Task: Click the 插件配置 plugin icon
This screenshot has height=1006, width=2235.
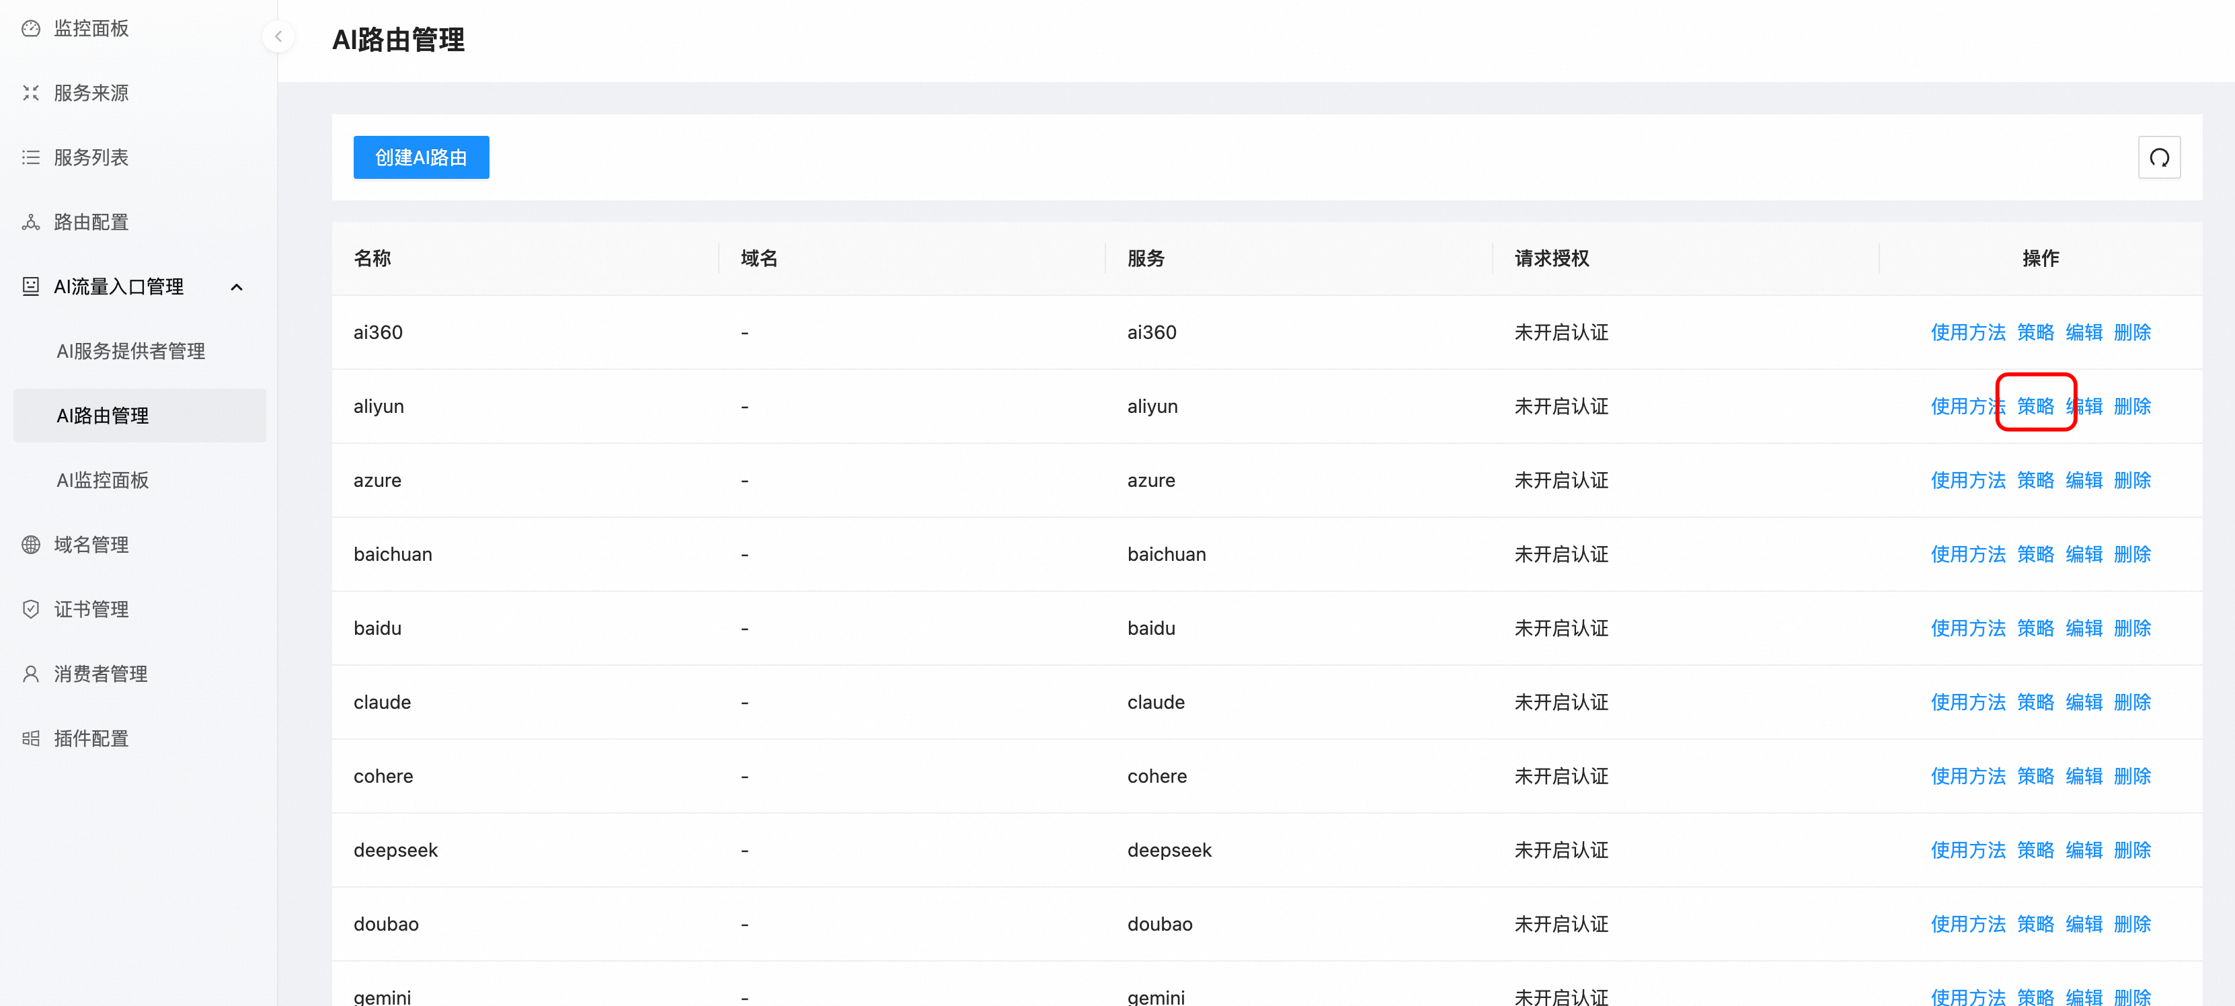Action: point(30,738)
